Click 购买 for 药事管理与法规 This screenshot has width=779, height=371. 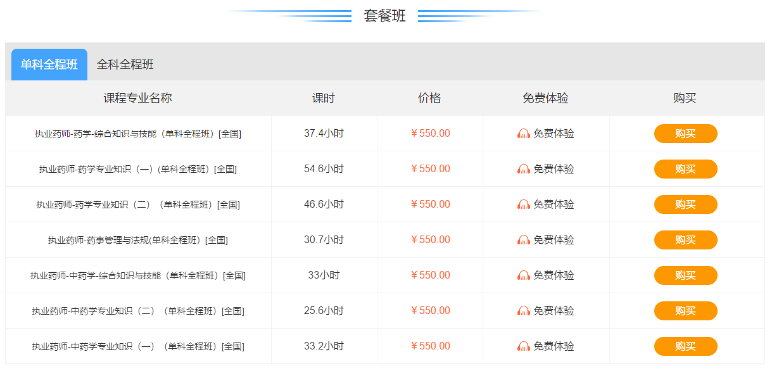pos(685,240)
